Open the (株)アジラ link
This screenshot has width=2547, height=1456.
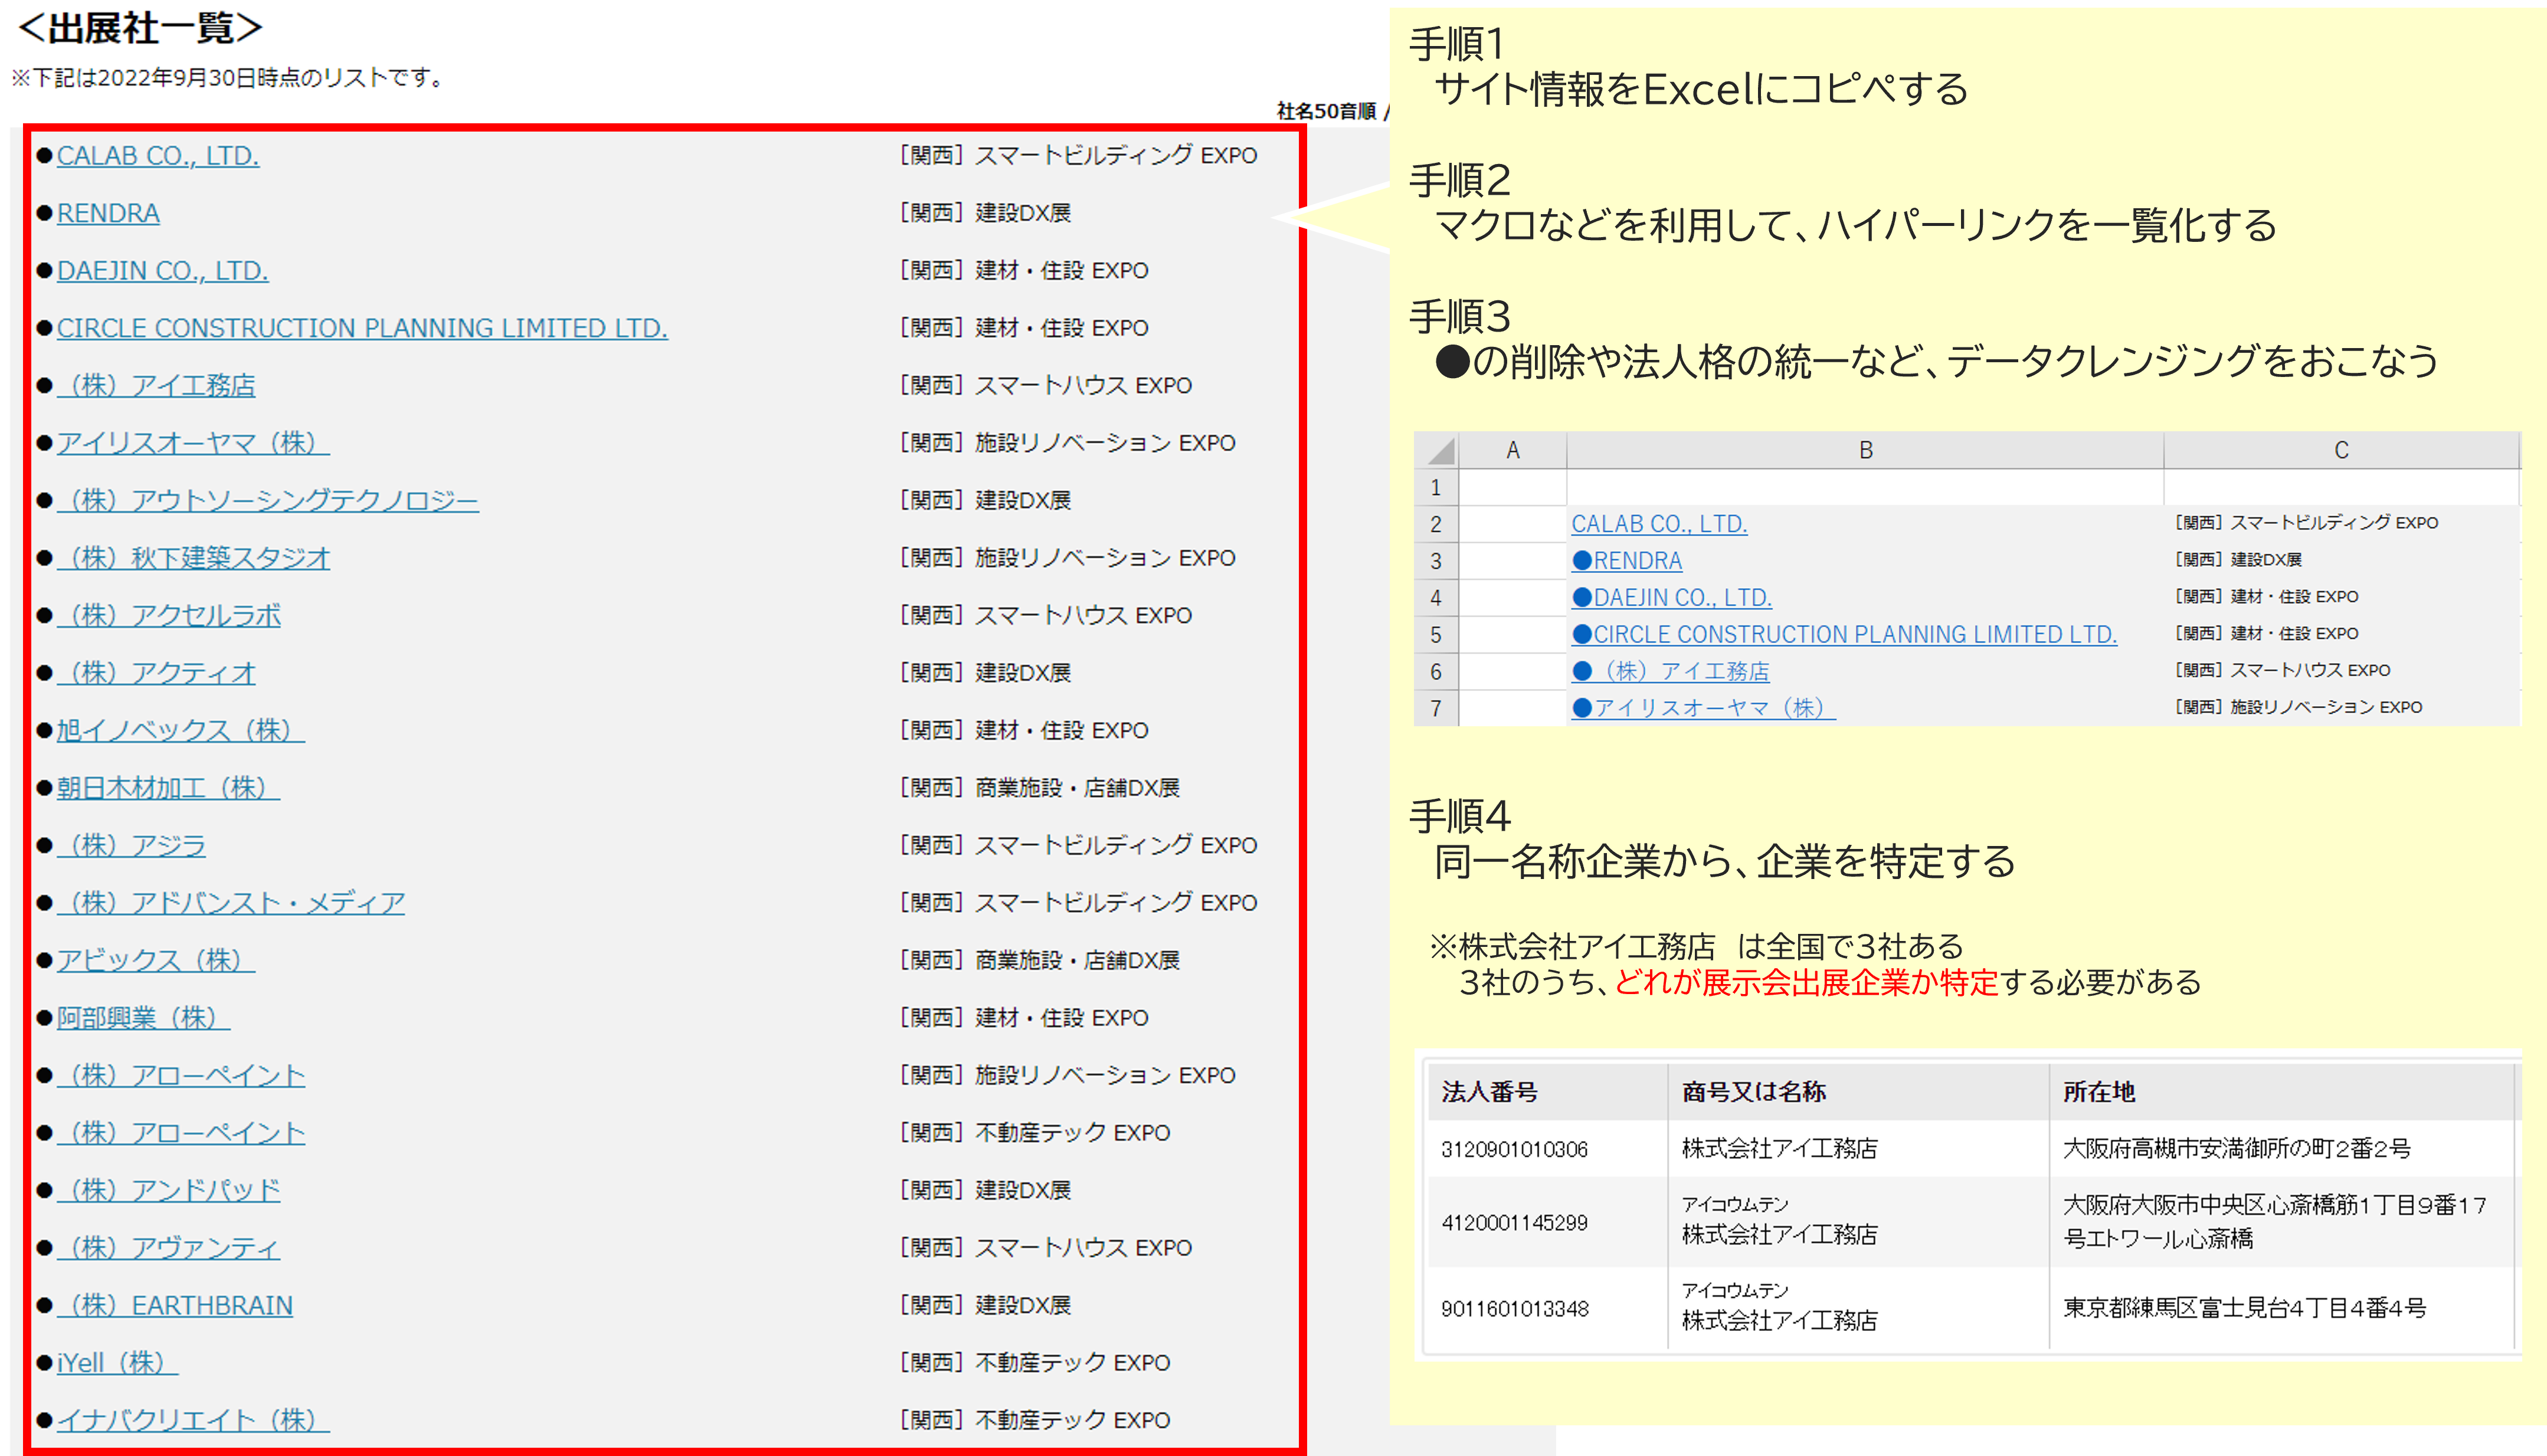pos(131,845)
